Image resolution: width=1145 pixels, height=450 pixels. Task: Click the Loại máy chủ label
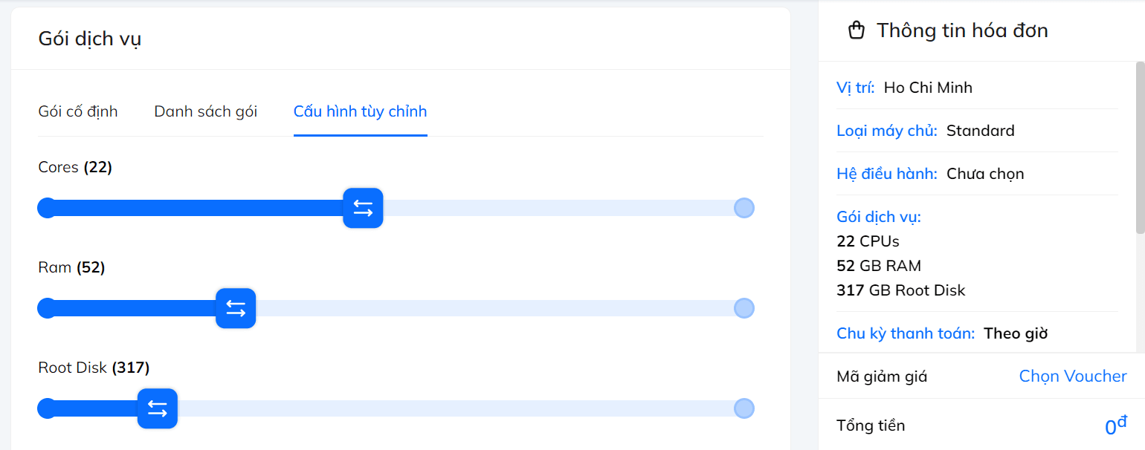tap(887, 131)
